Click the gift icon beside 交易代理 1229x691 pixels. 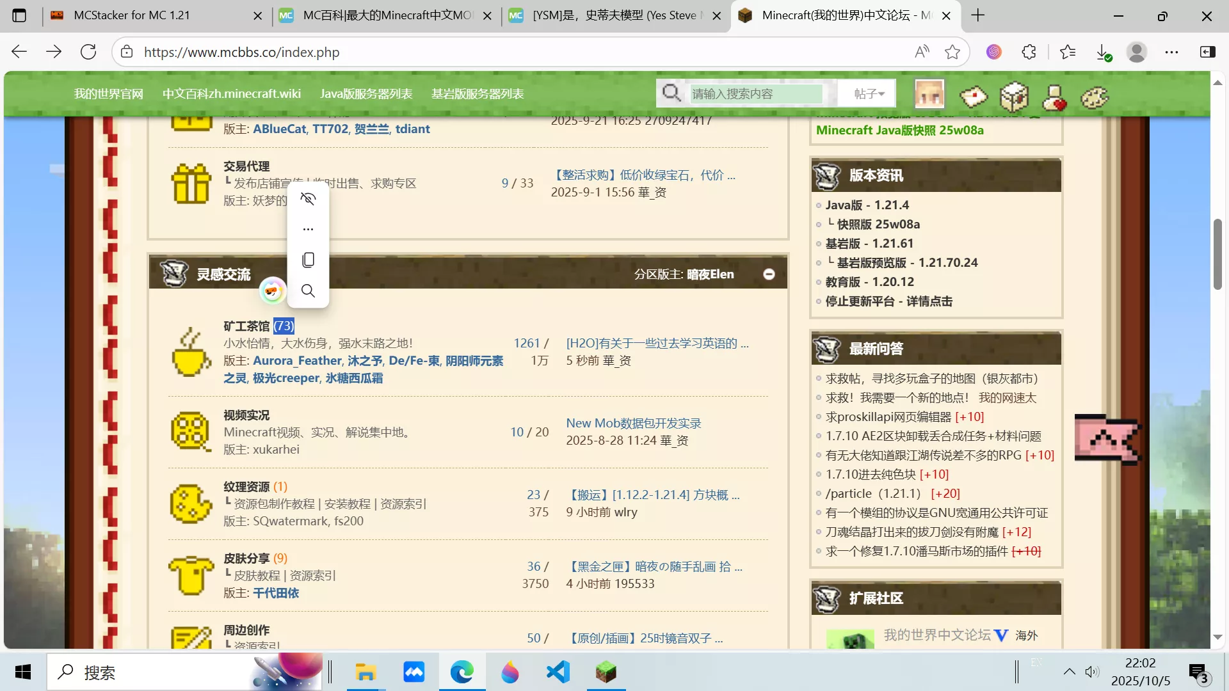(x=191, y=184)
